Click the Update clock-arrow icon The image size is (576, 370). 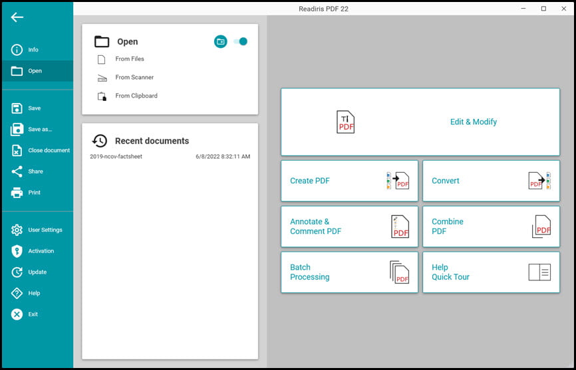click(17, 272)
